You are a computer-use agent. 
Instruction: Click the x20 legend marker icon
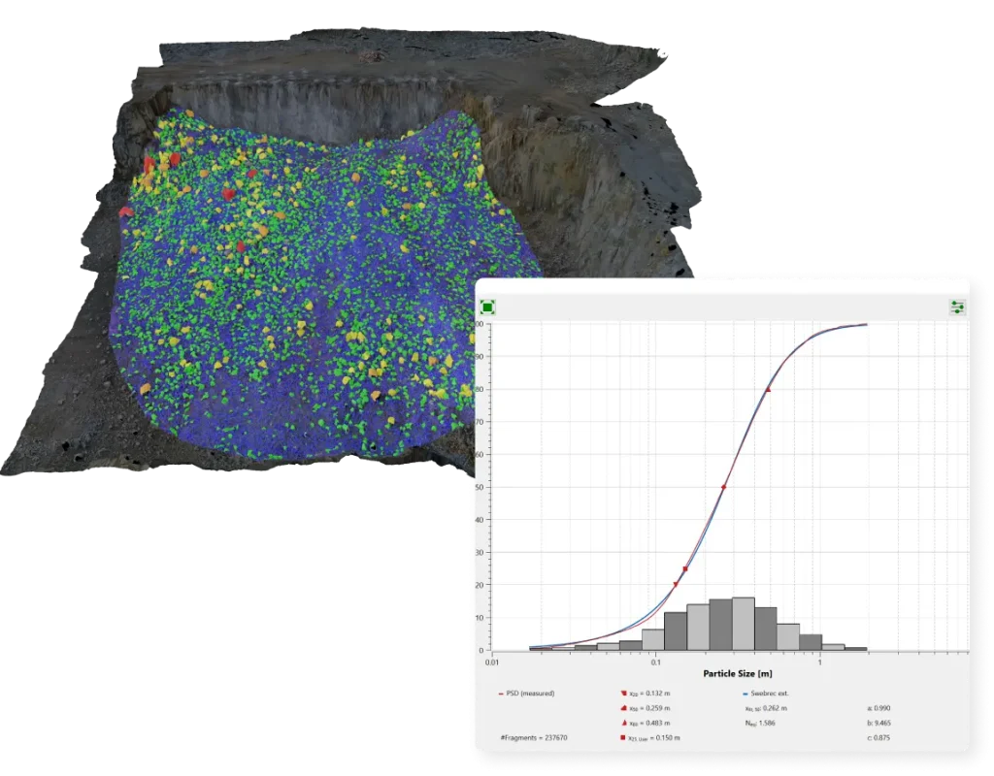click(622, 694)
